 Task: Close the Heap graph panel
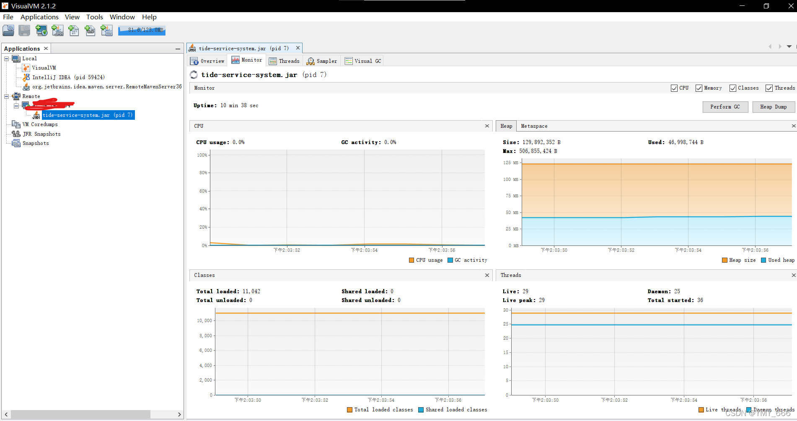[793, 126]
